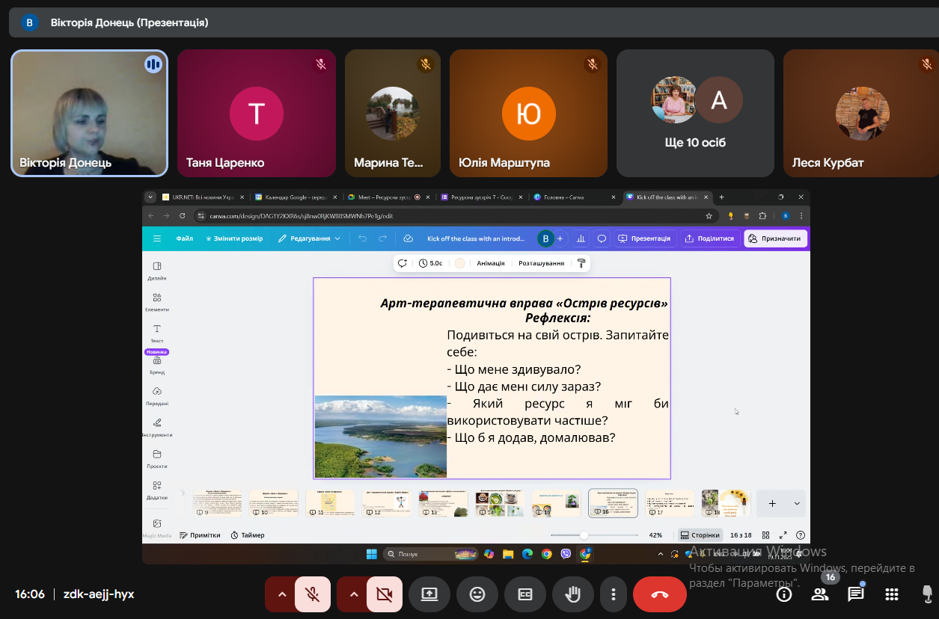939x619 pixels.
Task: Click the three-dot more options icon
Action: (x=614, y=594)
